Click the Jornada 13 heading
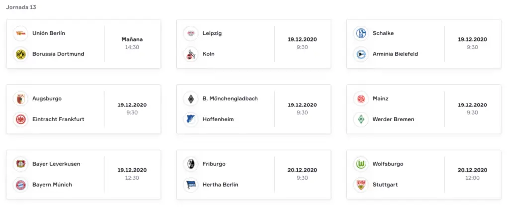 pos(21,7)
